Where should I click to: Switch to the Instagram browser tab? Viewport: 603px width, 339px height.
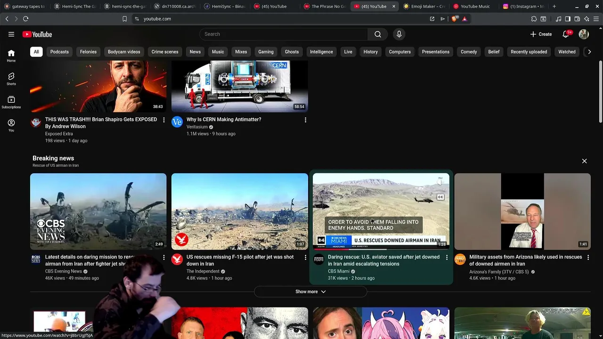523,7
